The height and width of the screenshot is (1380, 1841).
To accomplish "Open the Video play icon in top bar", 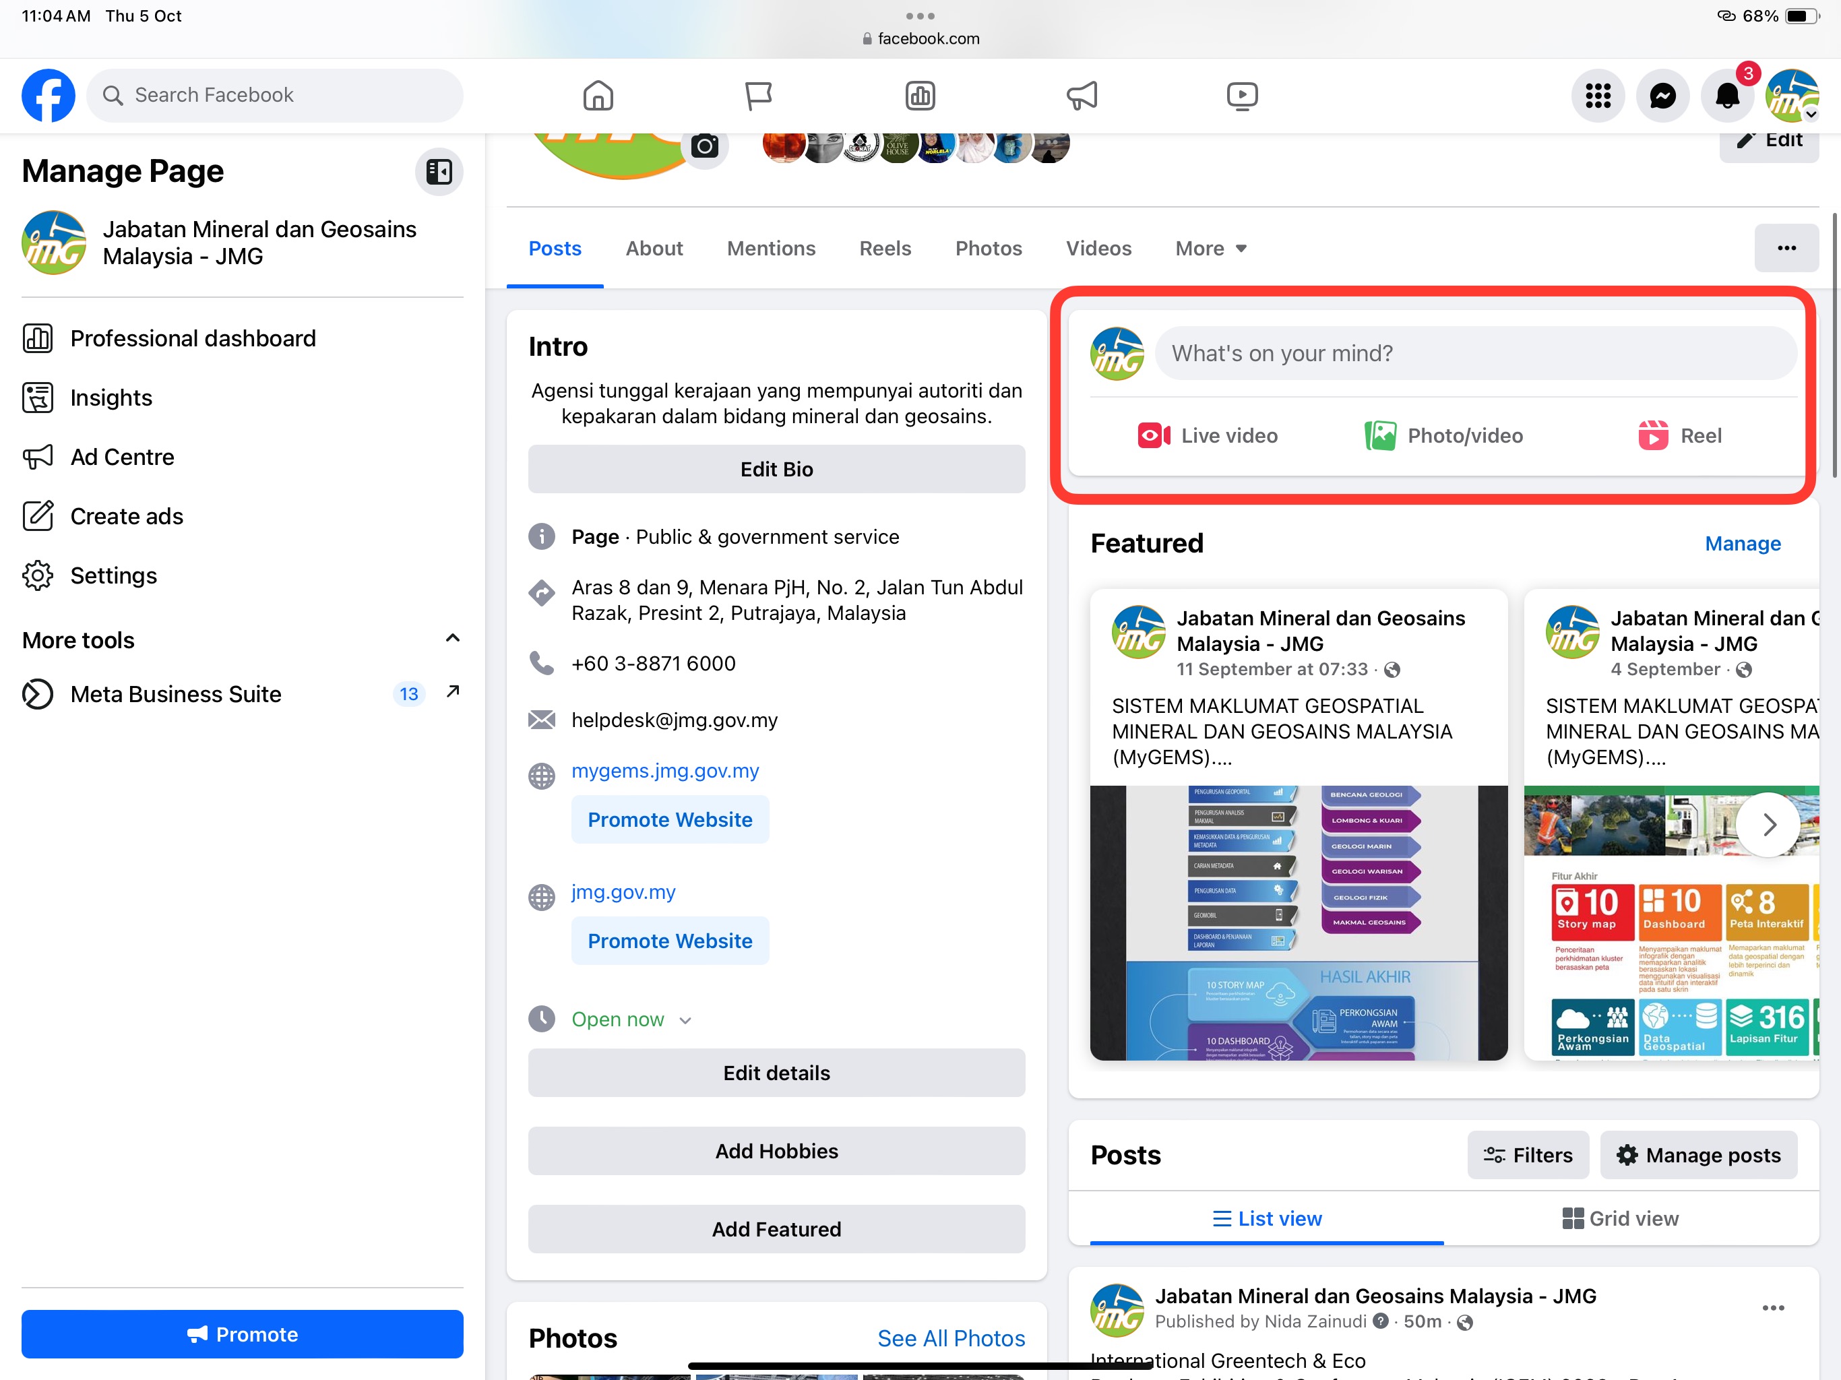I will pyautogui.click(x=1242, y=95).
